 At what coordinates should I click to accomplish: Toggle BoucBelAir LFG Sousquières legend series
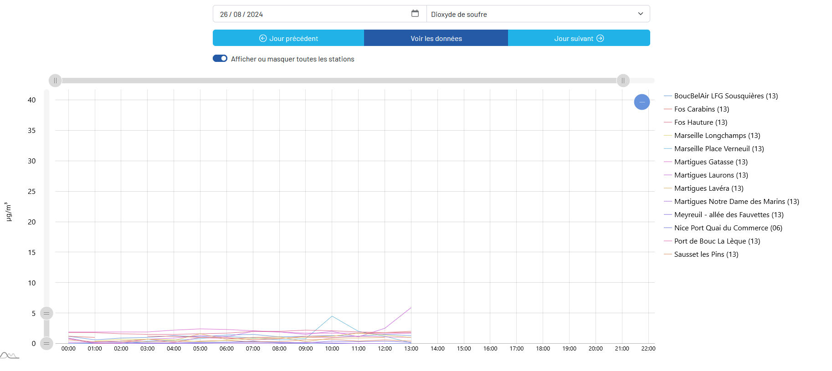721,96
